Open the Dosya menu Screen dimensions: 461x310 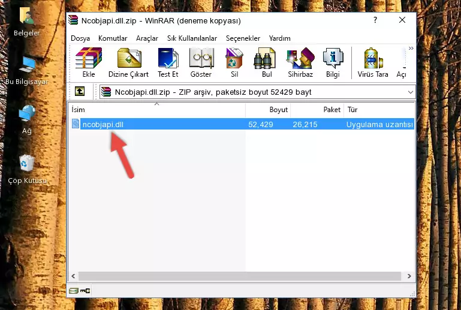point(80,38)
